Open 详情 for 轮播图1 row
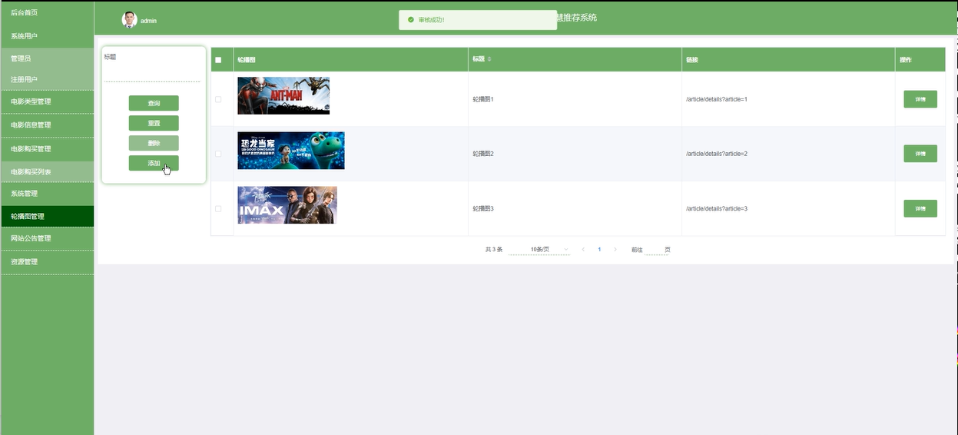The width and height of the screenshot is (958, 435). pyautogui.click(x=920, y=99)
